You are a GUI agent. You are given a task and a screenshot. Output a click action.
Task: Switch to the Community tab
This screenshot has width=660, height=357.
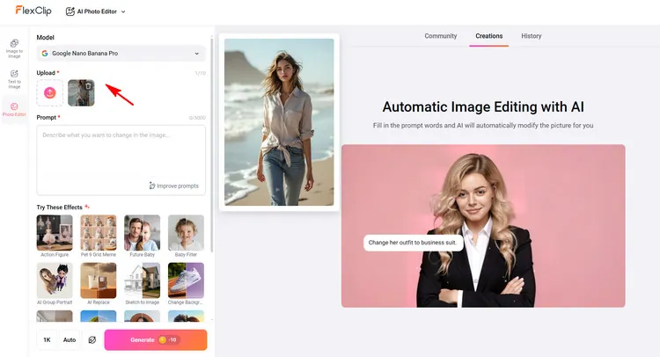point(440,36)
